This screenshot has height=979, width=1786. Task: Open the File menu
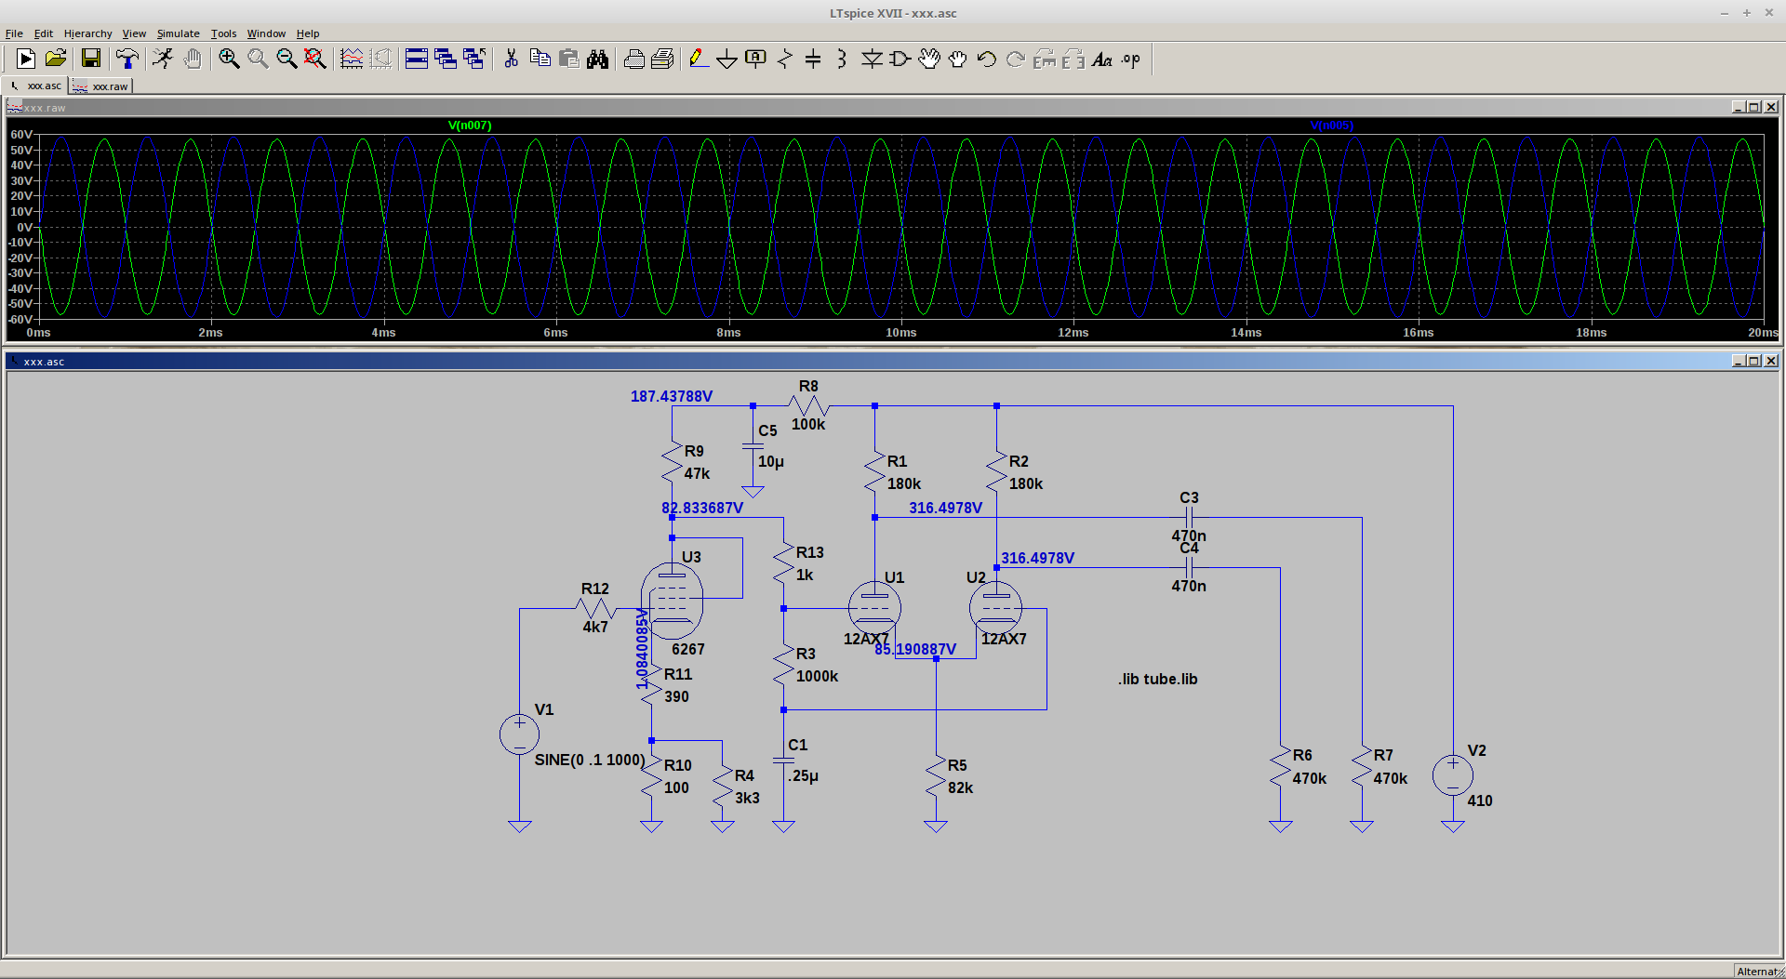pos(14,33)
